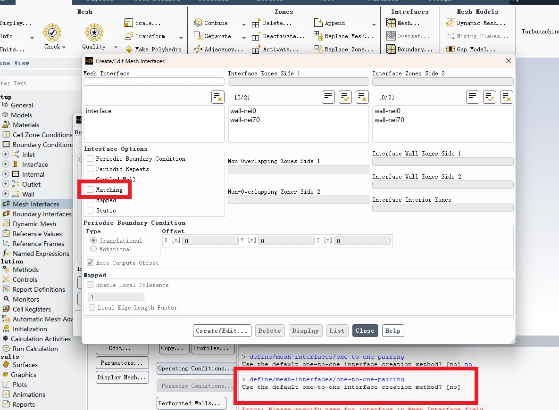Expand the Inlet tree node

(x=6, y=154)
